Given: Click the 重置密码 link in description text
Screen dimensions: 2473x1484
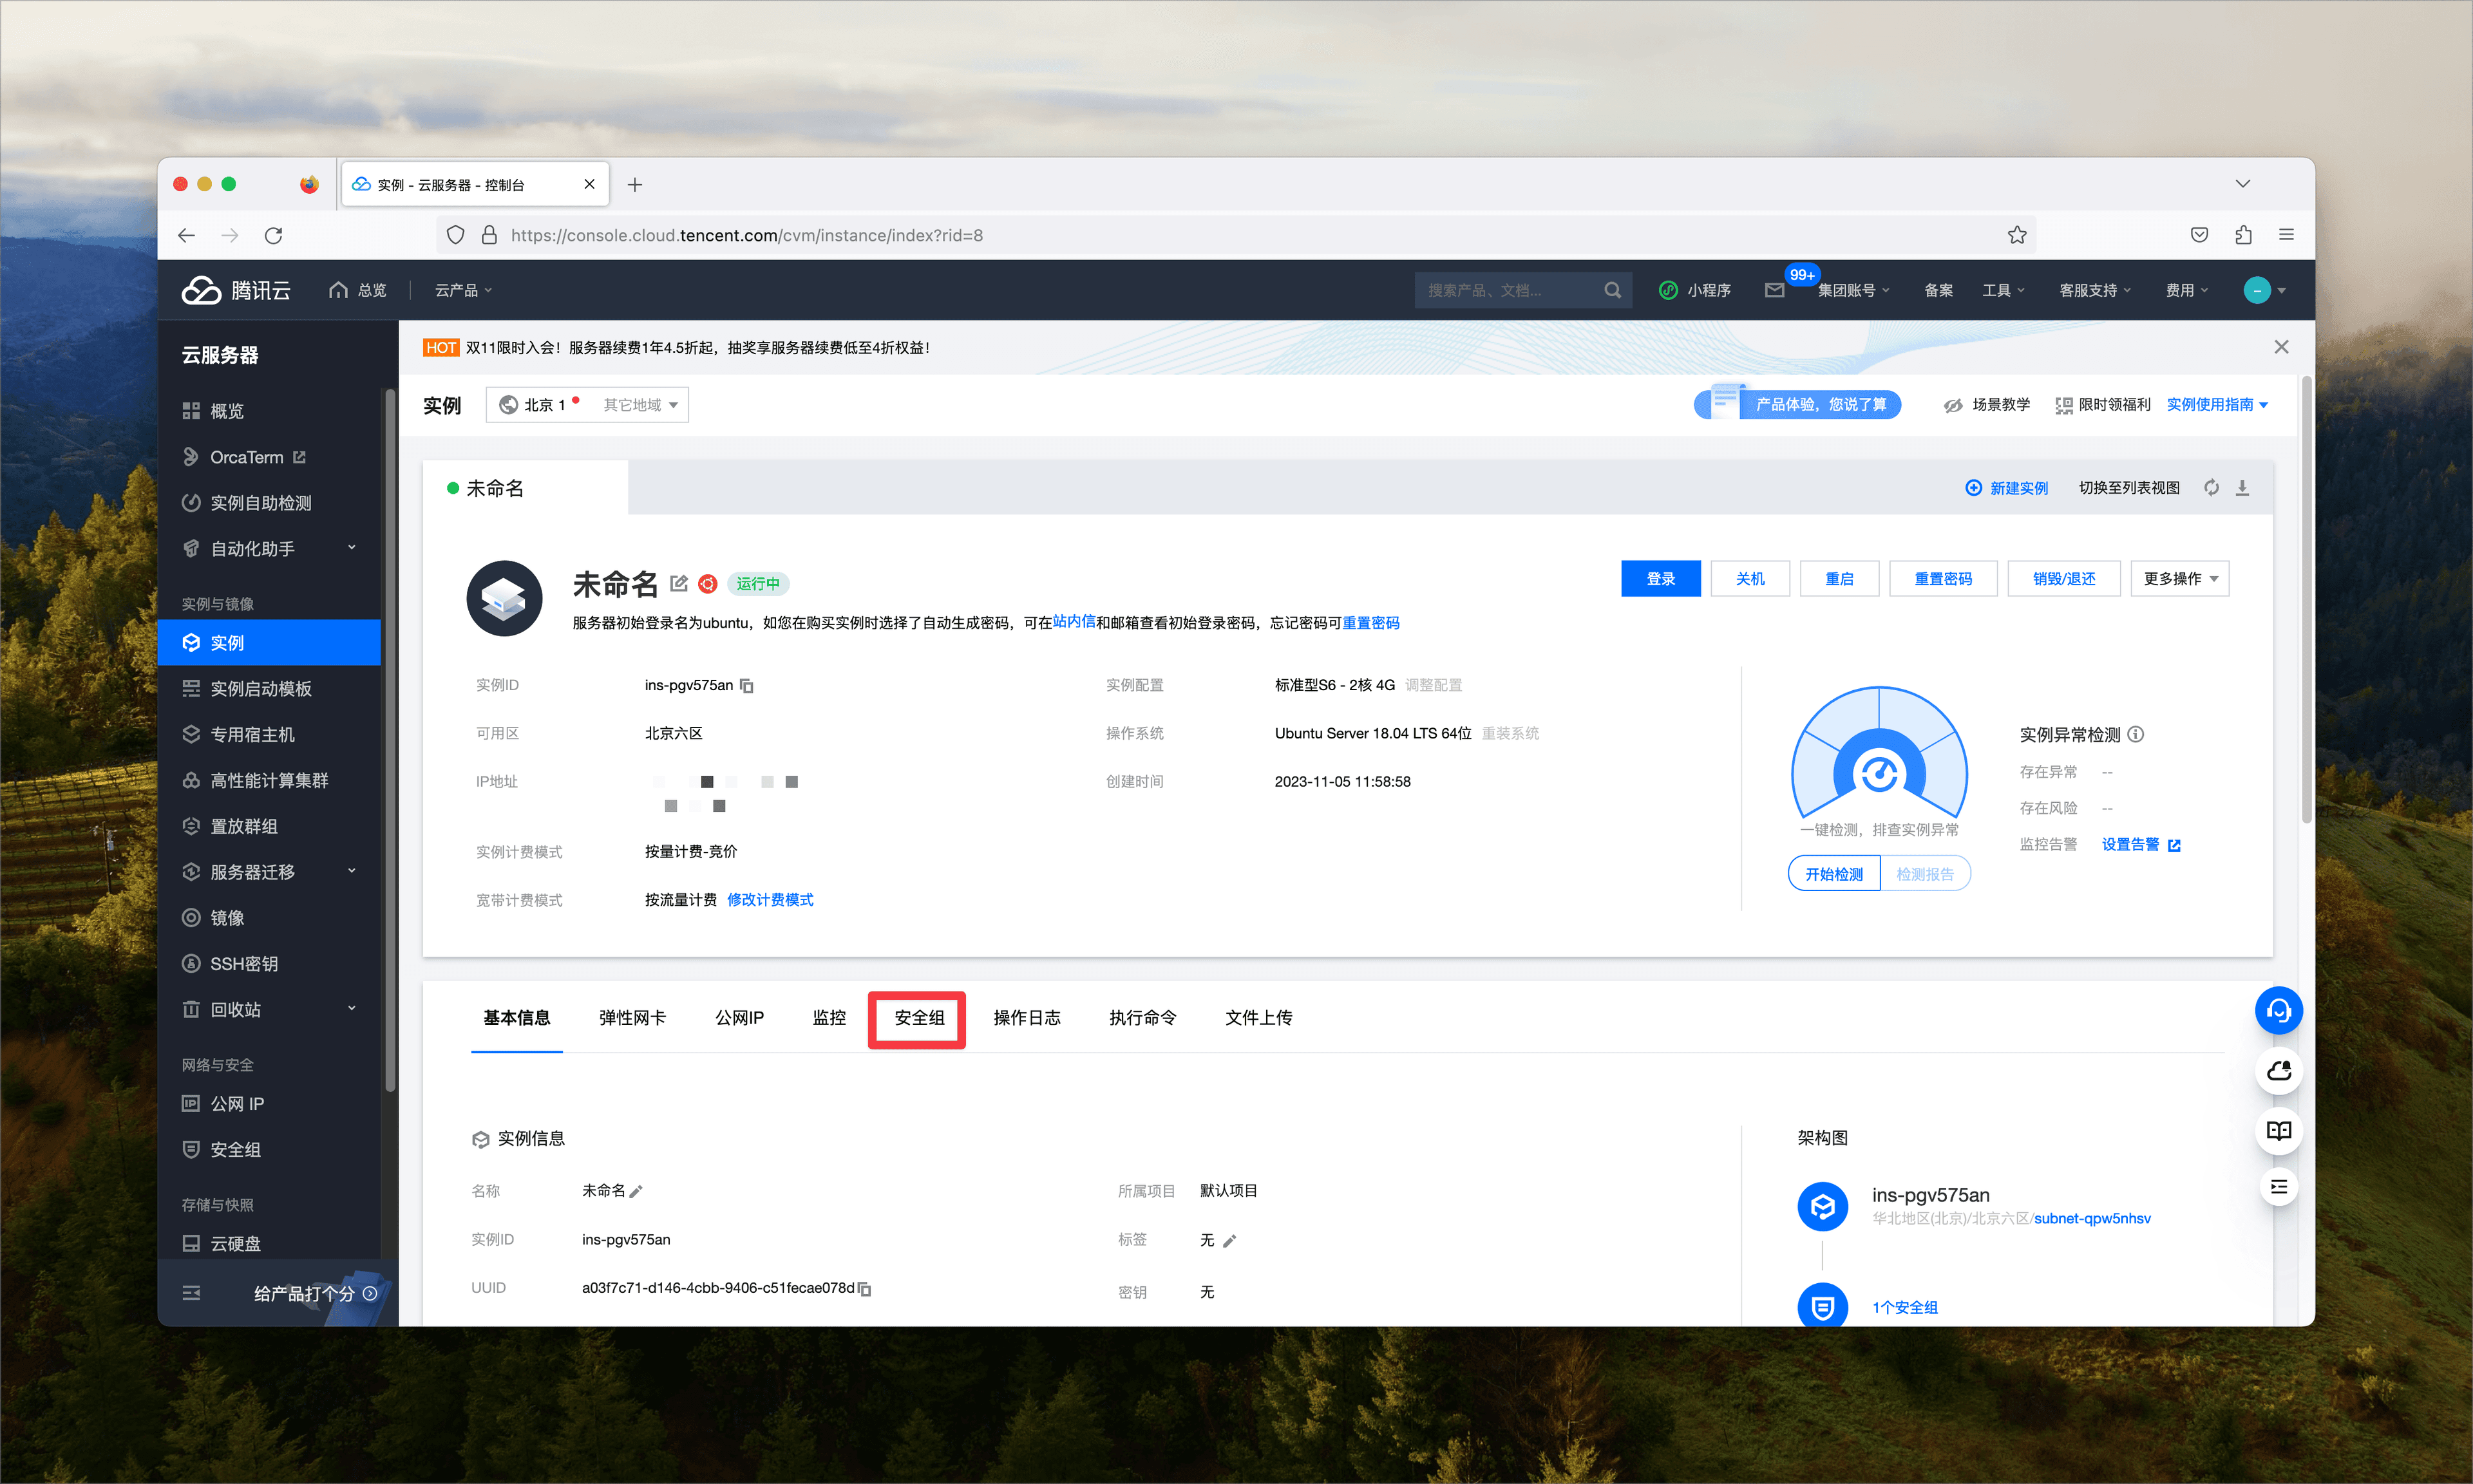Looking at the screenshot, I should point(1370,623).
